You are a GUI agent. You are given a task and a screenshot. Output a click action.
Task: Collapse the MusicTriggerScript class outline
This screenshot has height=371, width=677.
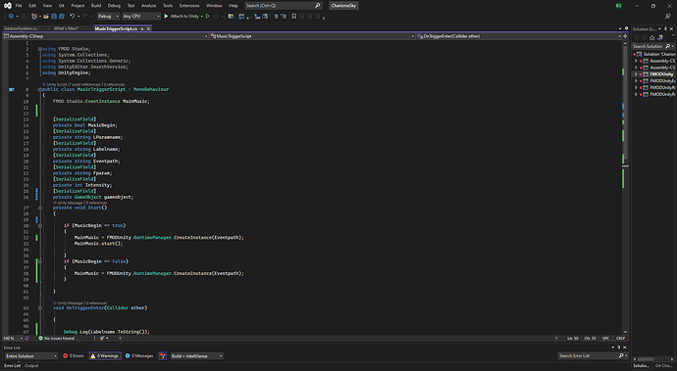point(39,90)
